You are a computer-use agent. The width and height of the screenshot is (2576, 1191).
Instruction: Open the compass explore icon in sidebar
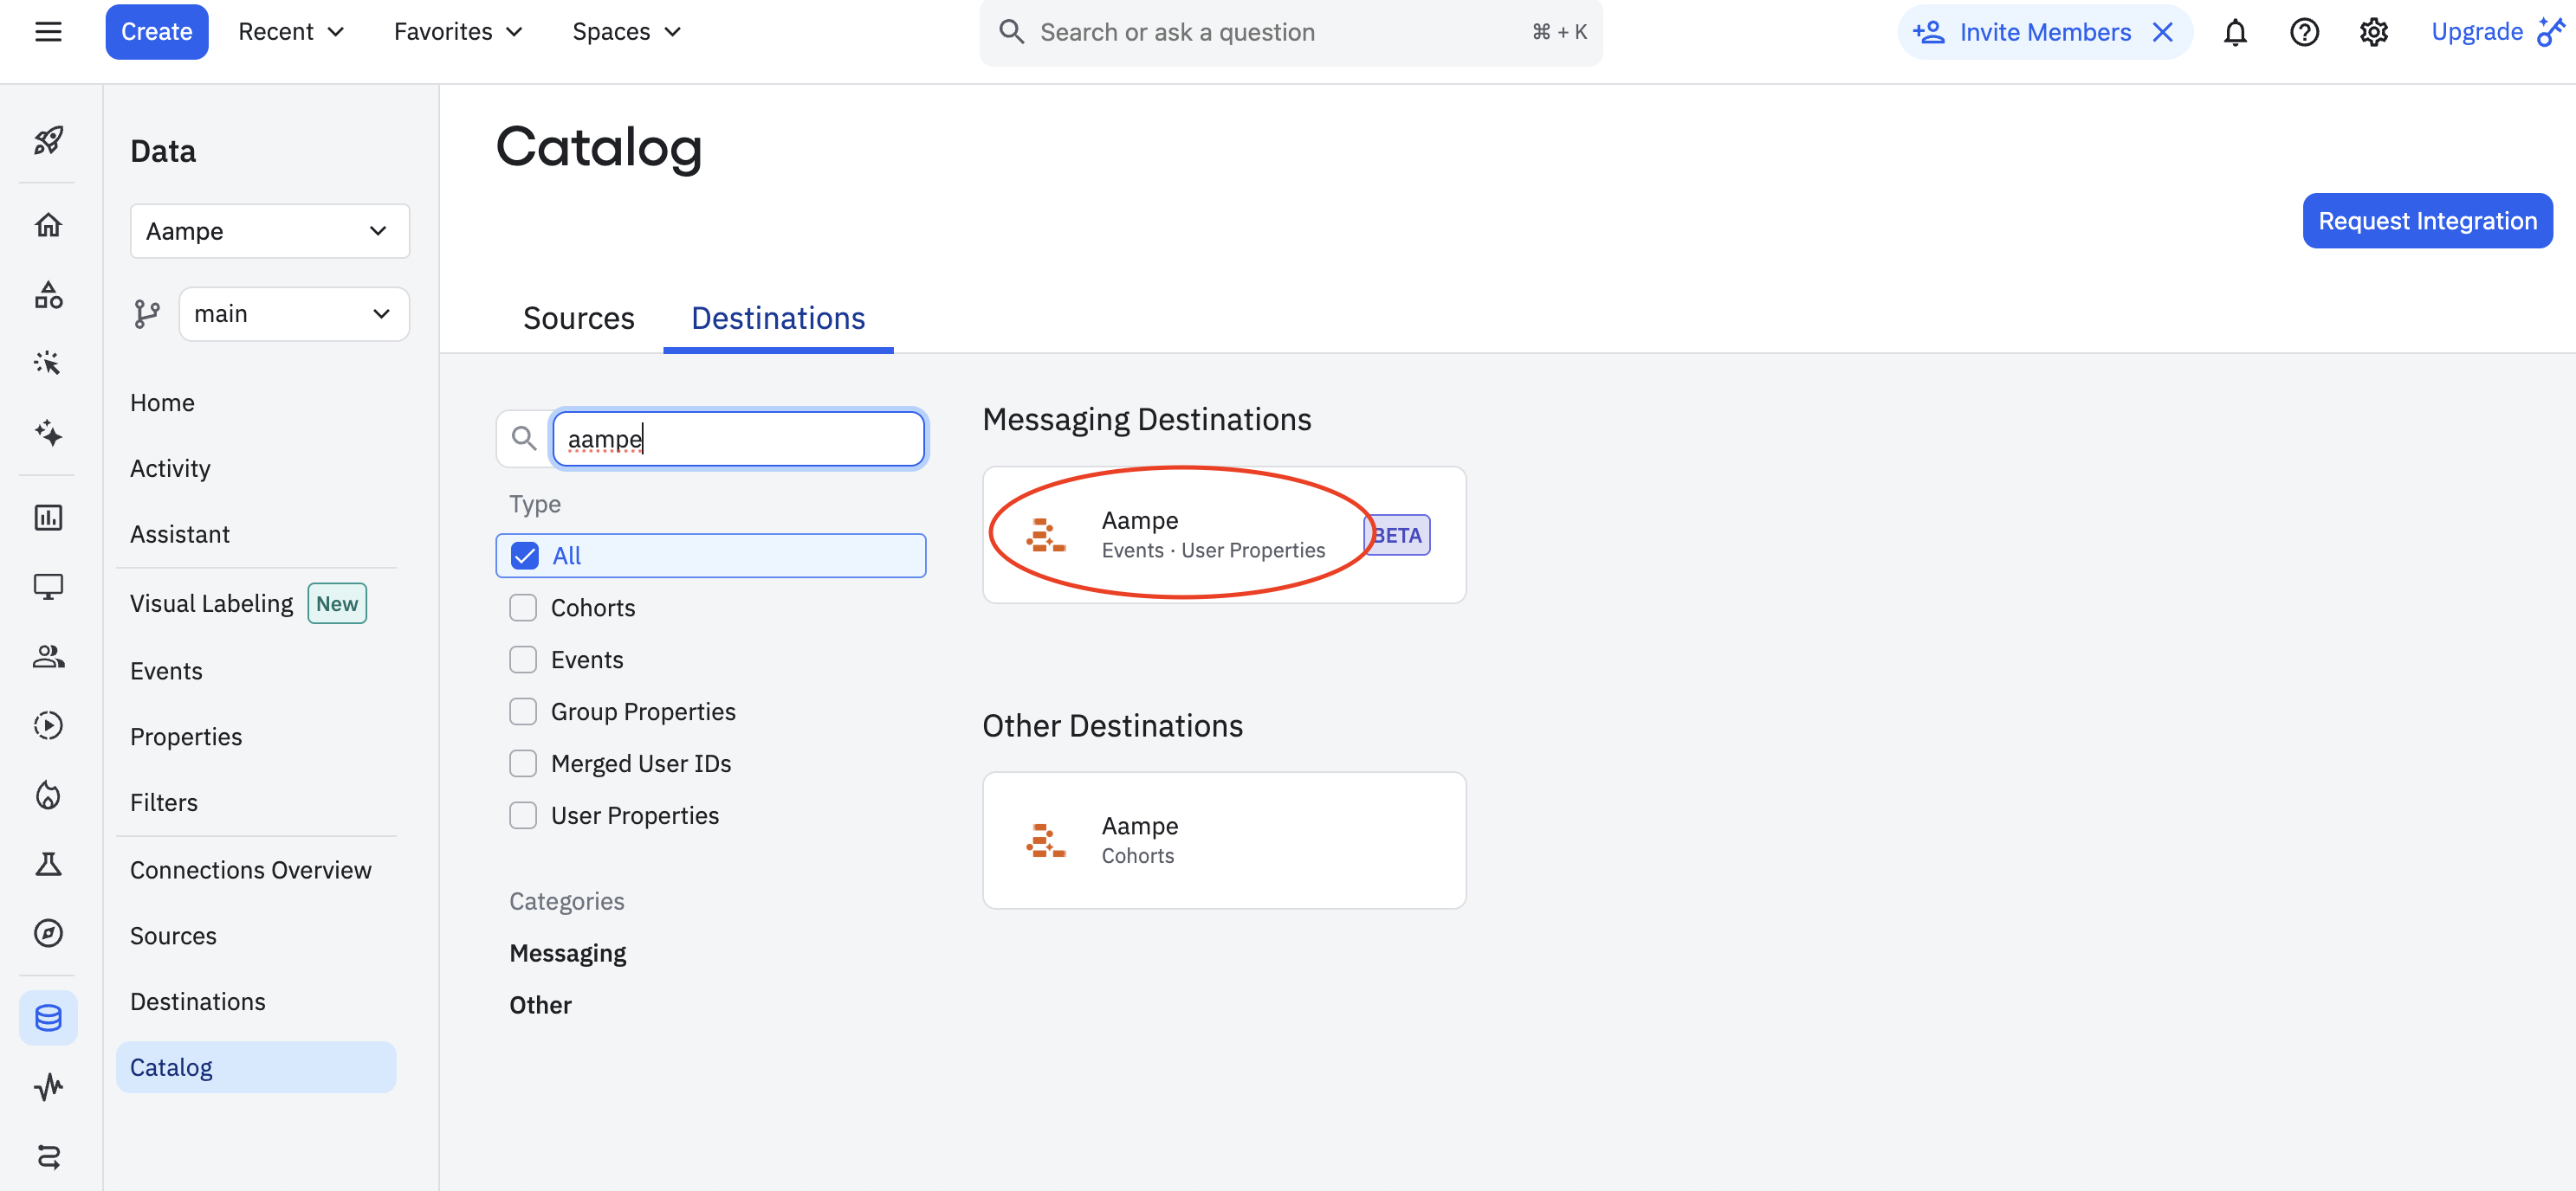[x=48, y=933]
